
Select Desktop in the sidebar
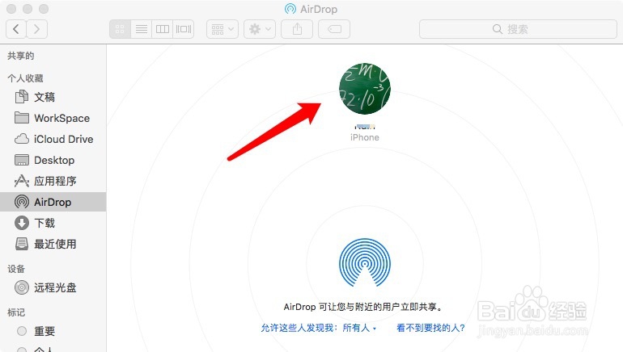click(53, 160)
